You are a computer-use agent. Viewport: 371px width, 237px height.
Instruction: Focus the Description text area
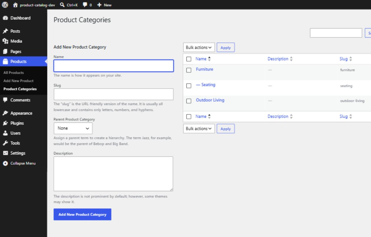[x=113, y=174]
